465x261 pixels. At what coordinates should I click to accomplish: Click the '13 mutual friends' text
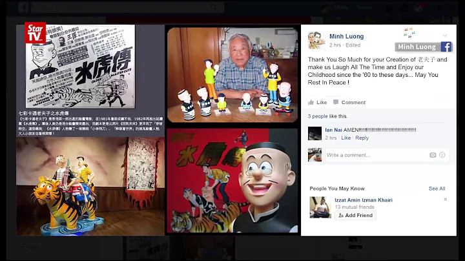(x=355, y=207)
